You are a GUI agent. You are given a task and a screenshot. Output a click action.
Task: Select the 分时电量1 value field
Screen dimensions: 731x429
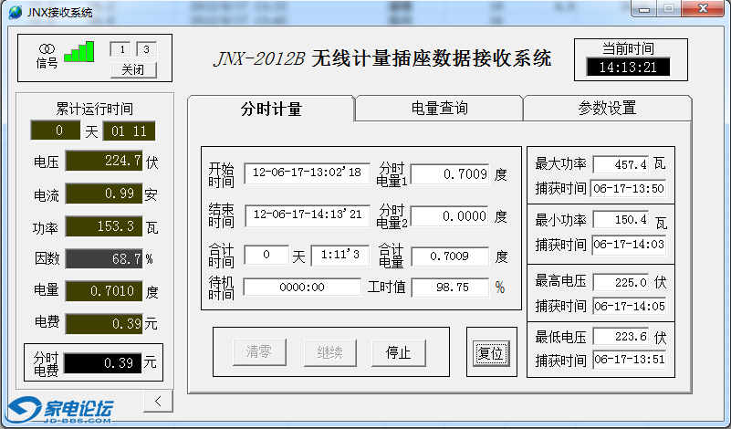pyautogui.click(x=450, y=173)
